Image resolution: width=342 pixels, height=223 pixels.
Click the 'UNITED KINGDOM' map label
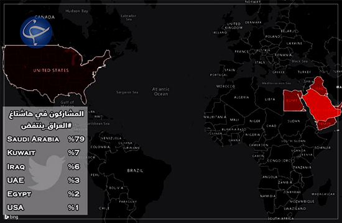[234, 26]
